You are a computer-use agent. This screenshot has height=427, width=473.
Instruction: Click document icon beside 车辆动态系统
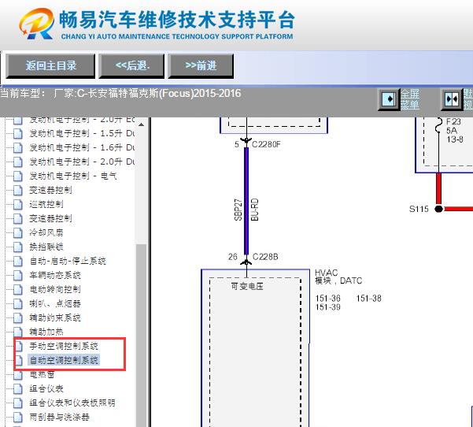coord(18,276)
